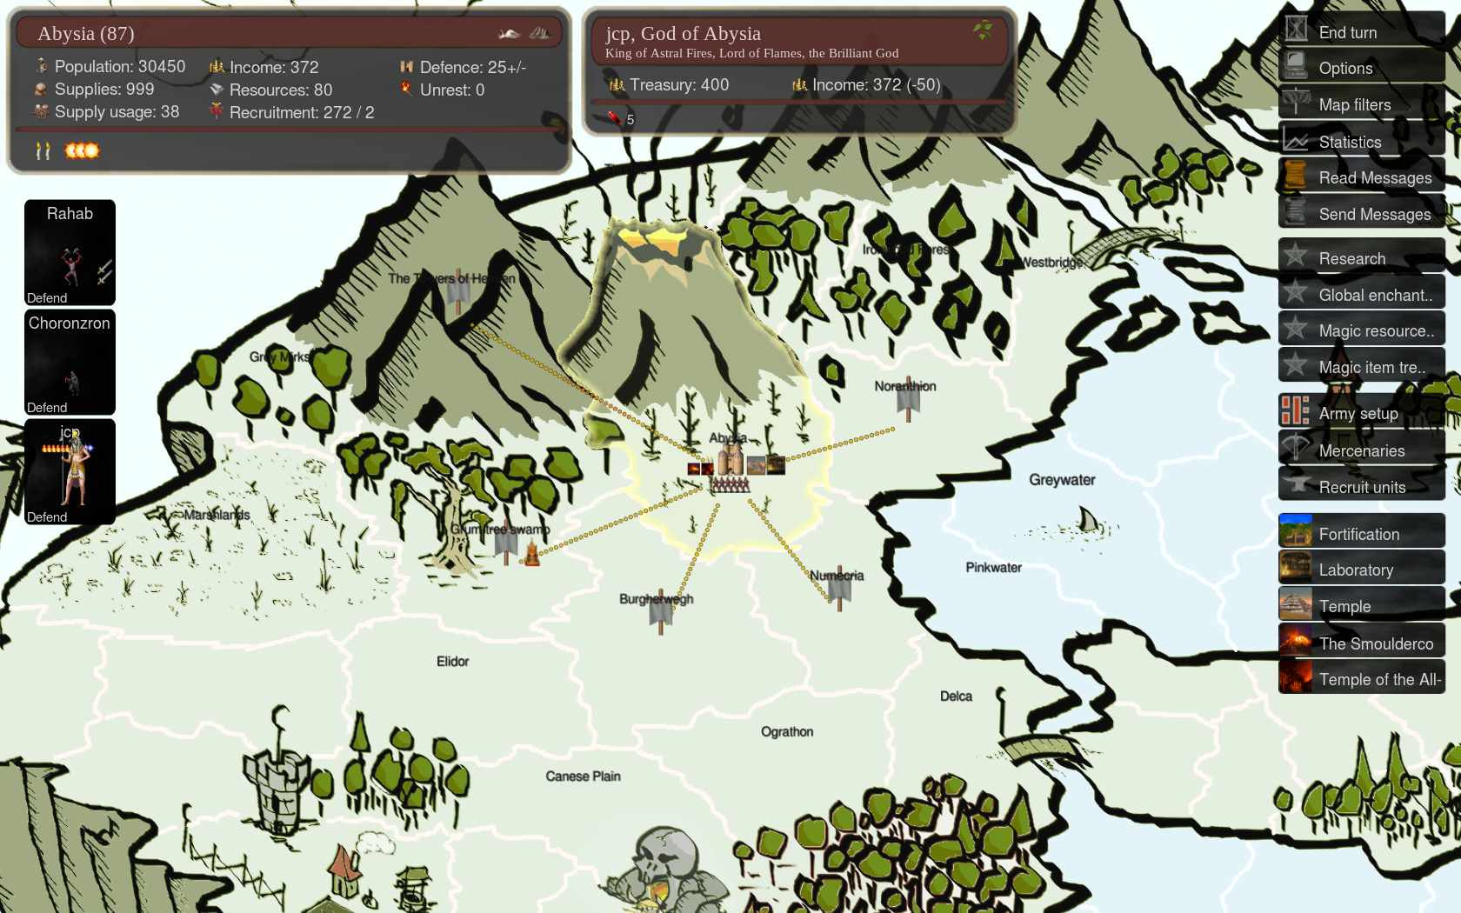This screenshot has height=913, width=1461.
Task: Click Magic item tre.. button
Action: 1362,365
